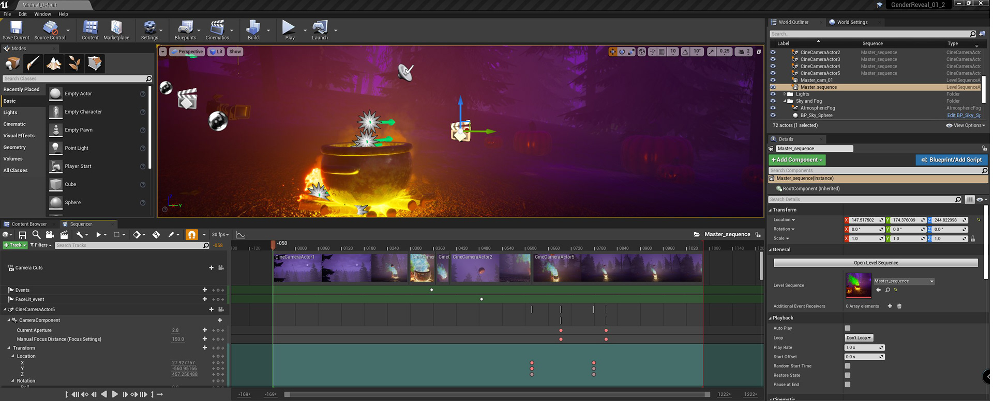Open the Loop "Don't Loop" dropdown
Image resolution: width=993 pixels, height=401 pixels.
tap(859, 338)
